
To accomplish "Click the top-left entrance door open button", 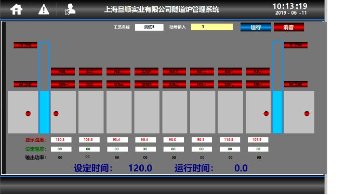I will [25, 45].
